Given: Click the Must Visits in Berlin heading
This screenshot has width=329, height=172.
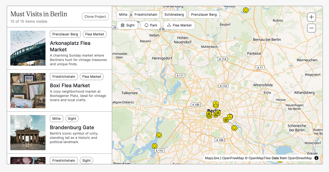Looking at the screenshot, I should (x=39, y=14).
